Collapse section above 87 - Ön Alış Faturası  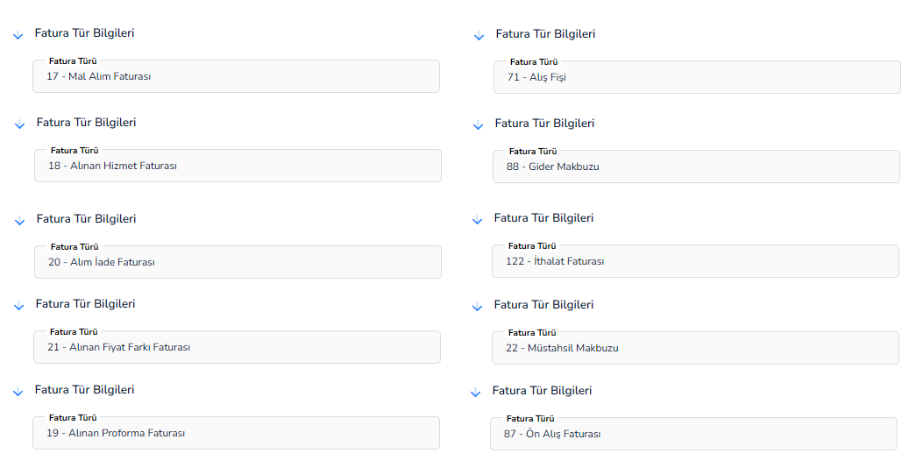[476, 393]
